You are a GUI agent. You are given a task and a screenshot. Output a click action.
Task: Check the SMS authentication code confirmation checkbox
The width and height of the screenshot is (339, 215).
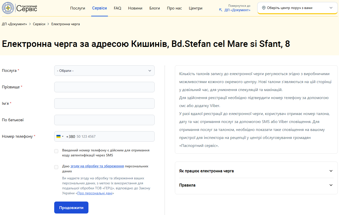coord(56,151)
